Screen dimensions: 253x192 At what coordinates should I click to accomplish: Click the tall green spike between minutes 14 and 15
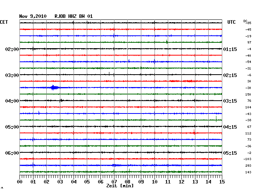[216, 119]
